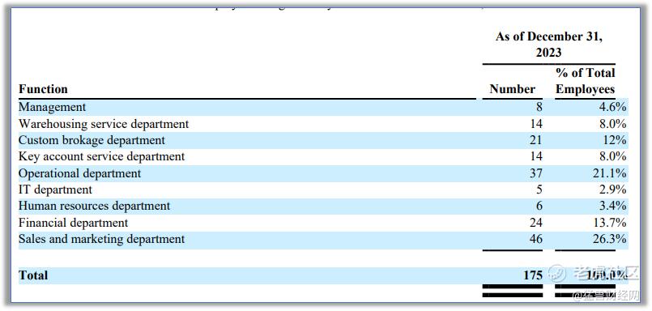Select the Management row label

pos(52,107)
